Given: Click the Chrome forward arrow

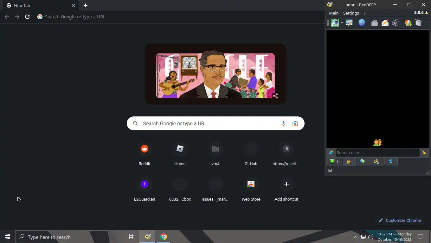Looking at the screenshot, I should (17, 17).
